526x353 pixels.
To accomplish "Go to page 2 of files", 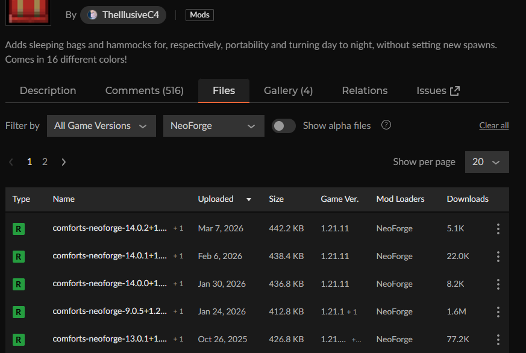I will [45, 162].
